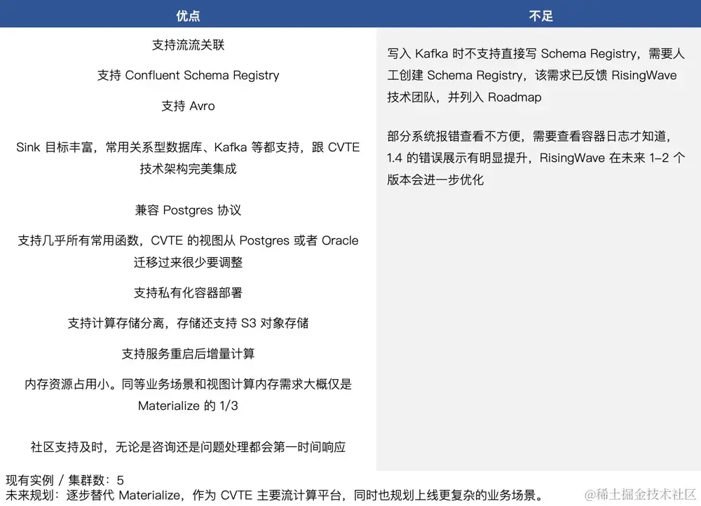Image resolution: width=701 pixels, height=506 pixels.
Task: Select the 支持 Avro row
Action: (188, 107)
